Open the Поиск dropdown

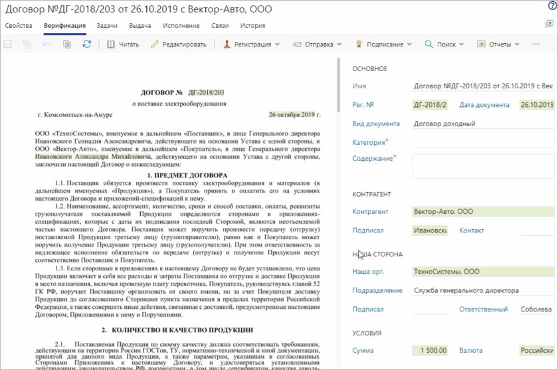click(444, 45)
